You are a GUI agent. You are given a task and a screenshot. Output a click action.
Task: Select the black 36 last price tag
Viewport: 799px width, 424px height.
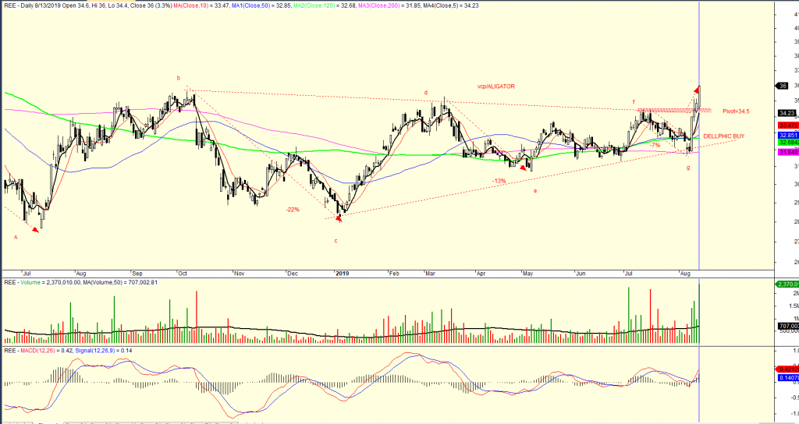(x=782, y=86)
